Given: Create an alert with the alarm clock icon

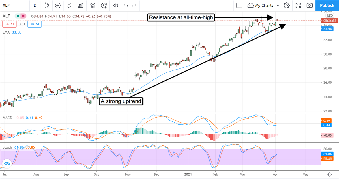Looking at the screenshot, I should pyautogui.click(x=104, y=5).
